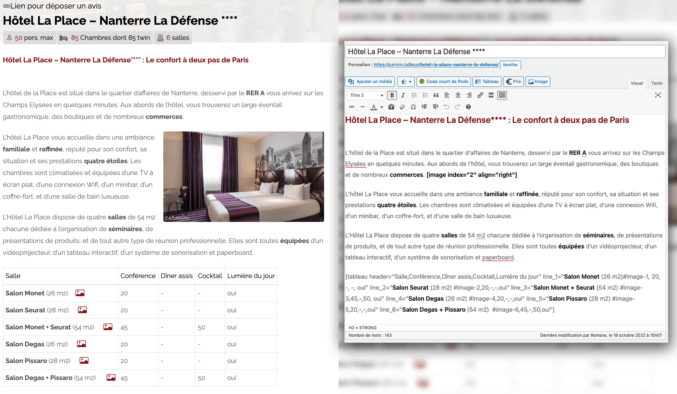Insert a numbered list
Screen dimensions: 677x394
click(425, 95)
